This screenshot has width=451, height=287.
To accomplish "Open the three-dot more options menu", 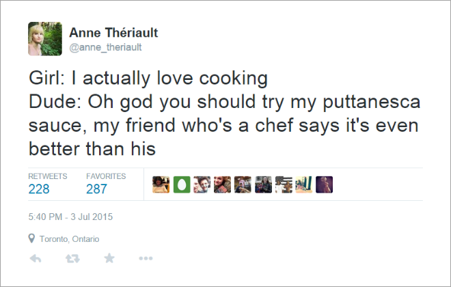I will 146,258.
